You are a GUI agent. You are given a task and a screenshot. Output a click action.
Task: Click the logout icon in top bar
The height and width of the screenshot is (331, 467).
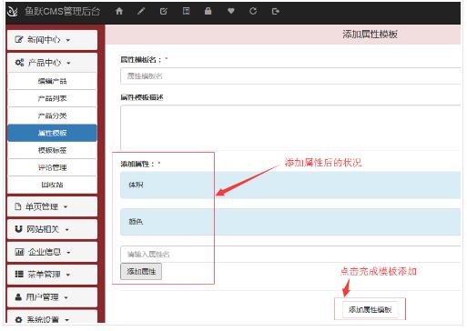[x=276, y=11]
